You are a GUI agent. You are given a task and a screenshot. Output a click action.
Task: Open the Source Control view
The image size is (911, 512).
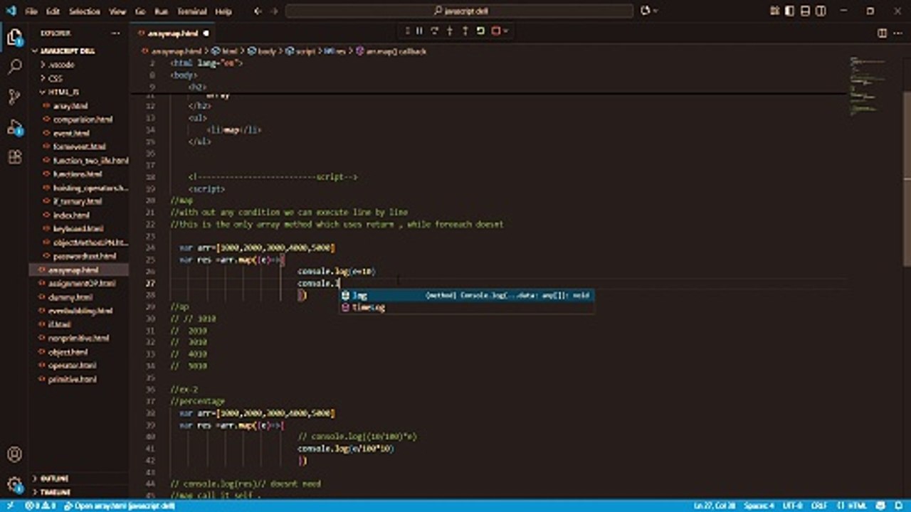(x=14, y=97)
